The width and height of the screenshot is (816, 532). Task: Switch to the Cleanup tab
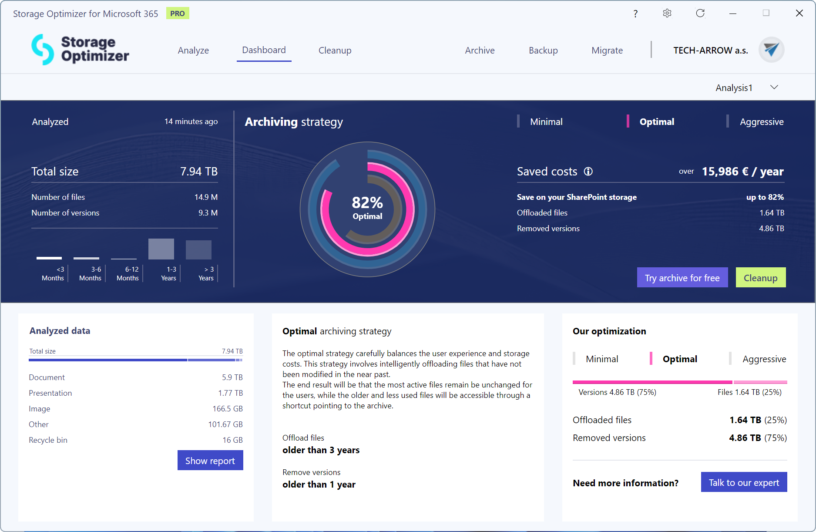[x=335, y=51]
